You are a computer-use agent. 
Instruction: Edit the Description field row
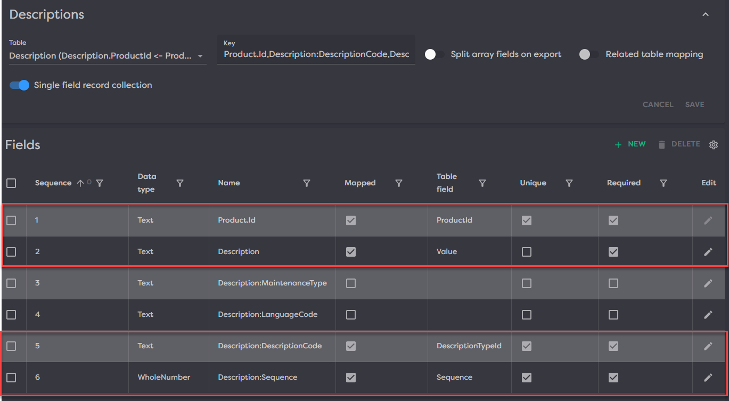coord(708,252)
